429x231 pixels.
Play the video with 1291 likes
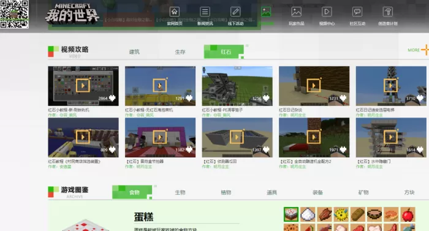[160, 86]
